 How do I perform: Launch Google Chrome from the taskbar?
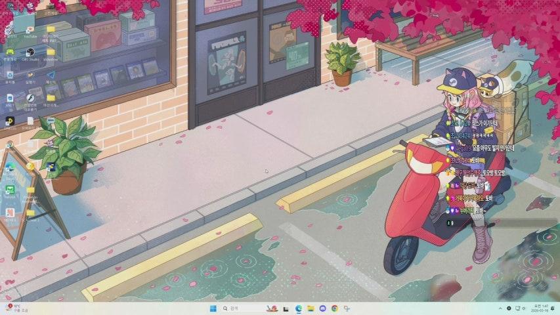(x=334, y=308)
